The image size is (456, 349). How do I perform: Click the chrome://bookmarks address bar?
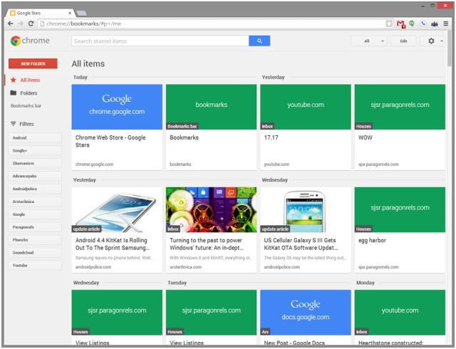pyautogui.click(x=214, y=24)
